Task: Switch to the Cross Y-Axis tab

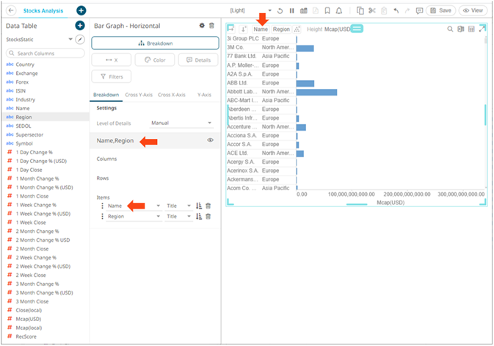Action: 139,95
